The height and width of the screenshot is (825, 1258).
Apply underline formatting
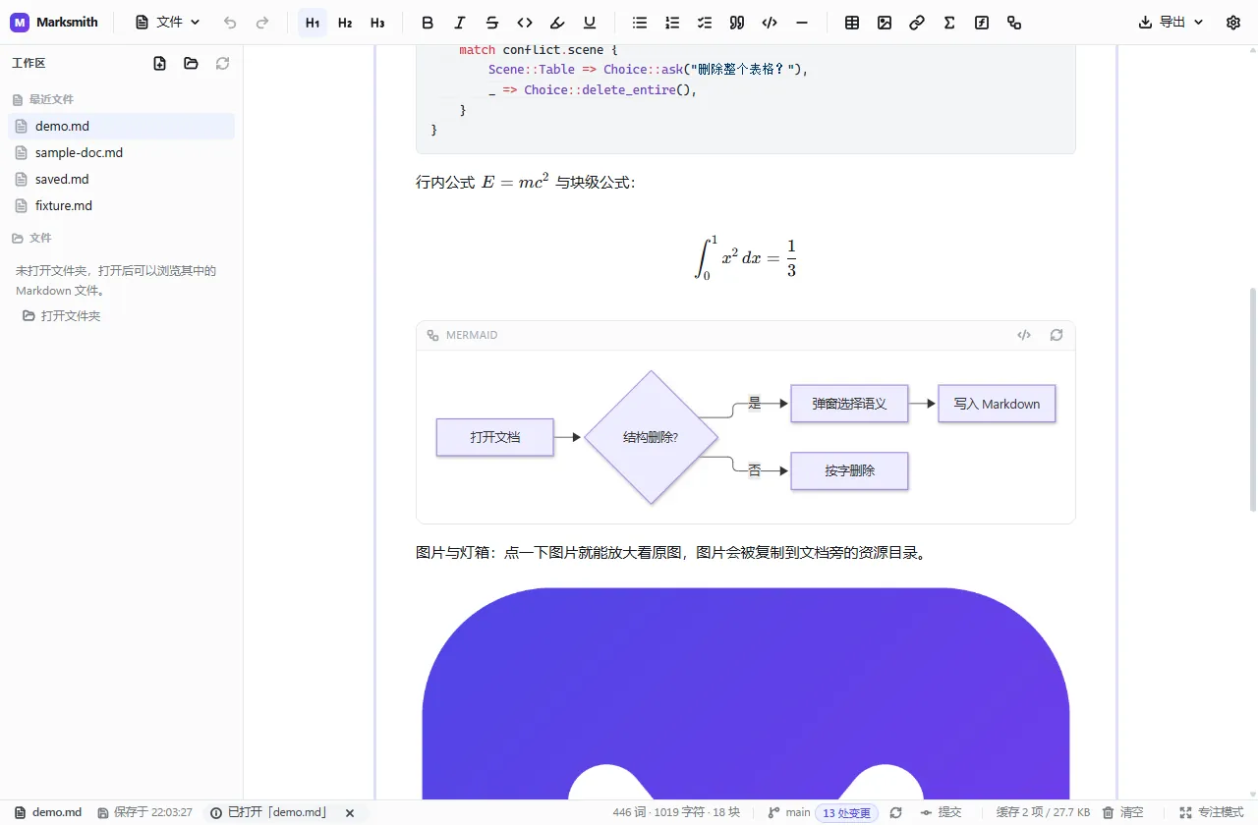pos(590,23)
